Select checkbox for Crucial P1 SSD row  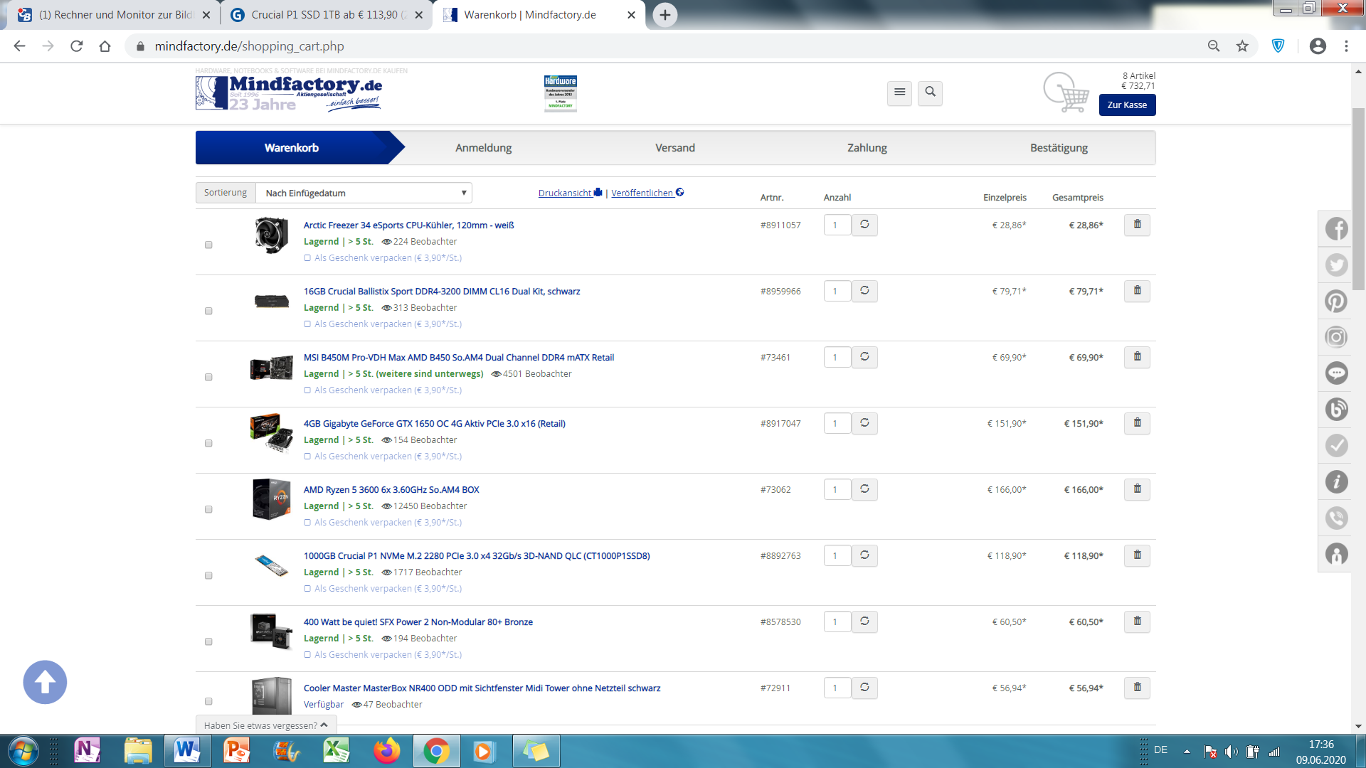click(x=208, y=575)
